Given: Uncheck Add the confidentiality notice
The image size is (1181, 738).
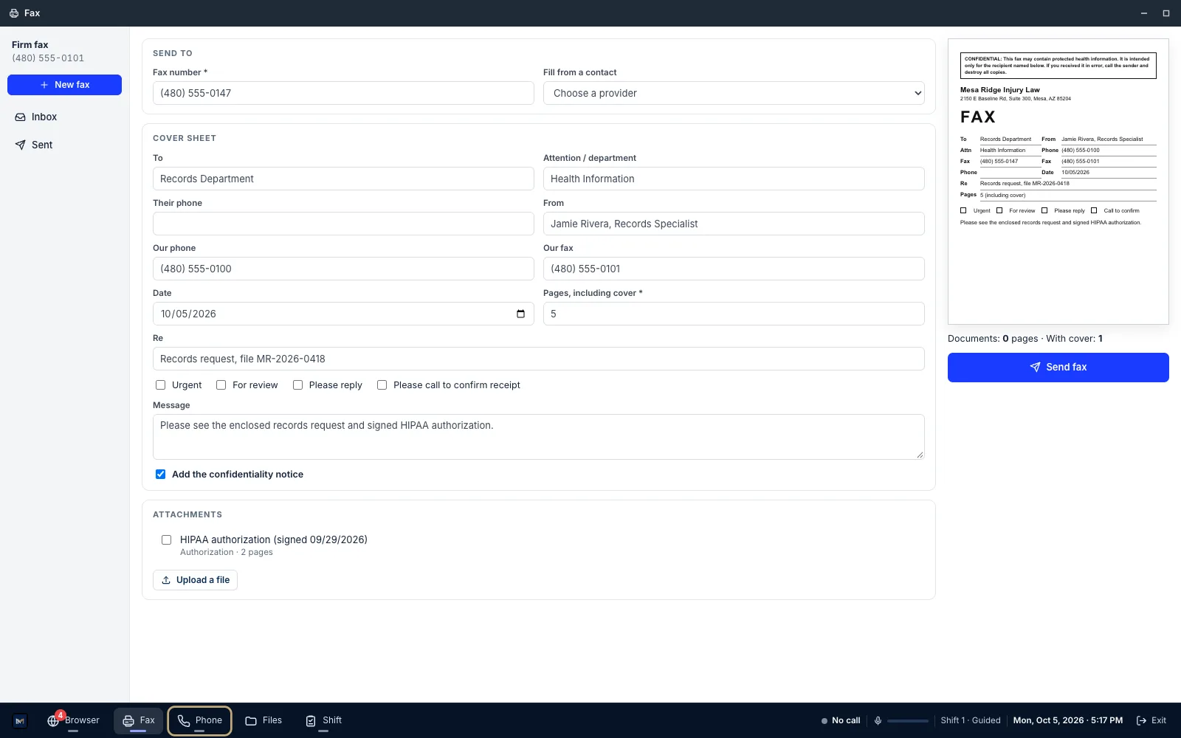Looking at the screenshot, I should [160, 475].
